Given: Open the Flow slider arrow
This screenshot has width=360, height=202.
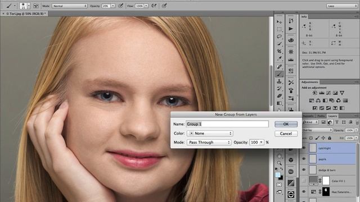Looking at the screenshot, I should coord(146,6).
